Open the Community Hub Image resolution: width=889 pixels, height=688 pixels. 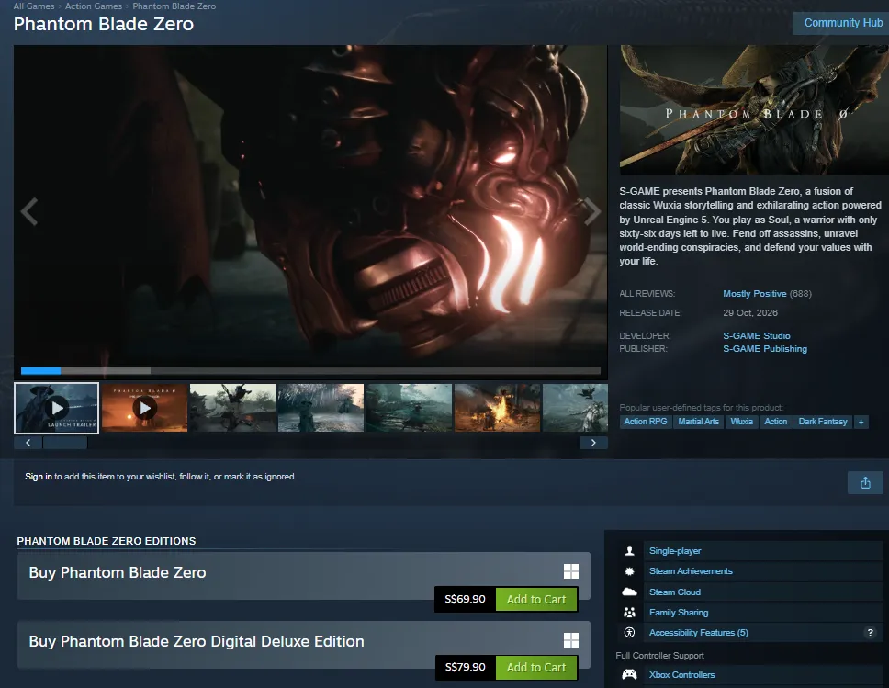pyautogui.click(x=842, y=23)
